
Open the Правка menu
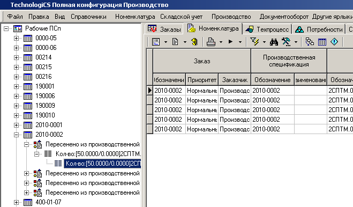click(x=39, y=17)
